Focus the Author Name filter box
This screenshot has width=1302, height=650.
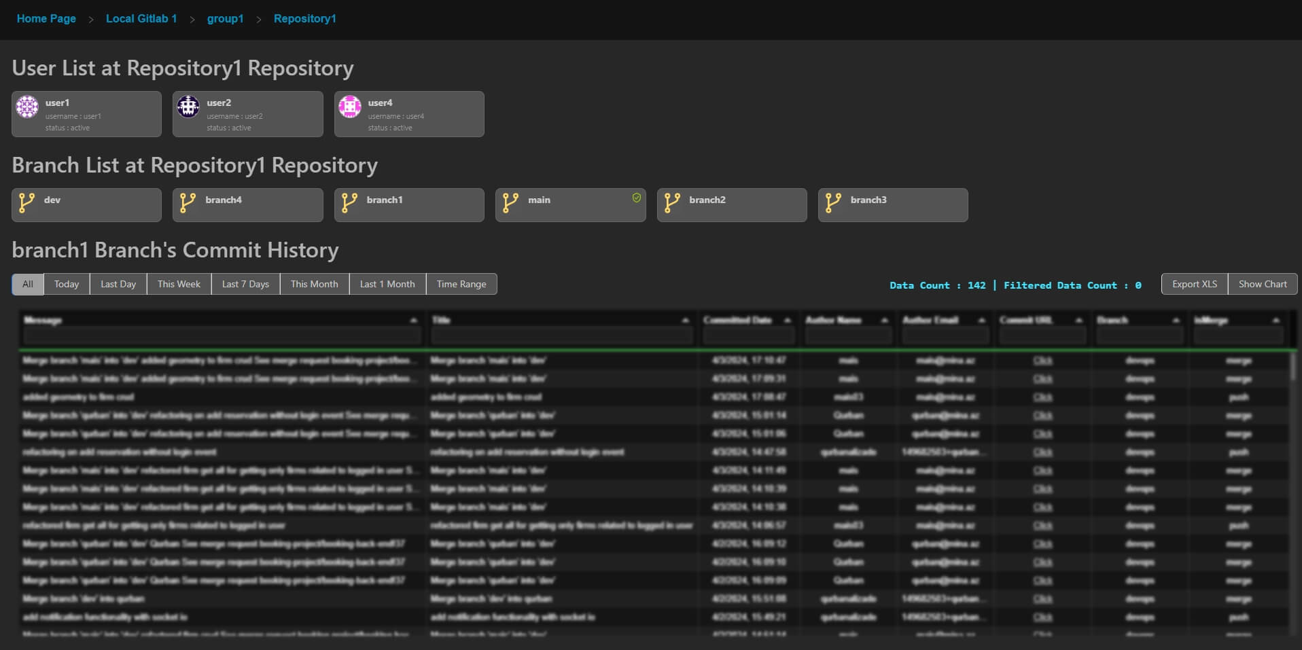(848, 336)
